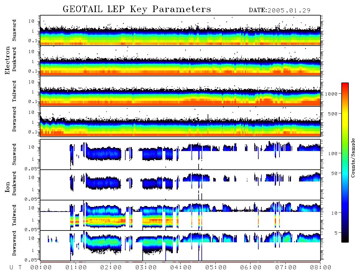355x273 pixels.
Task: Select the Ion 'Sunward' panel label
Action: pyautogui.click(x=14, y=154)
